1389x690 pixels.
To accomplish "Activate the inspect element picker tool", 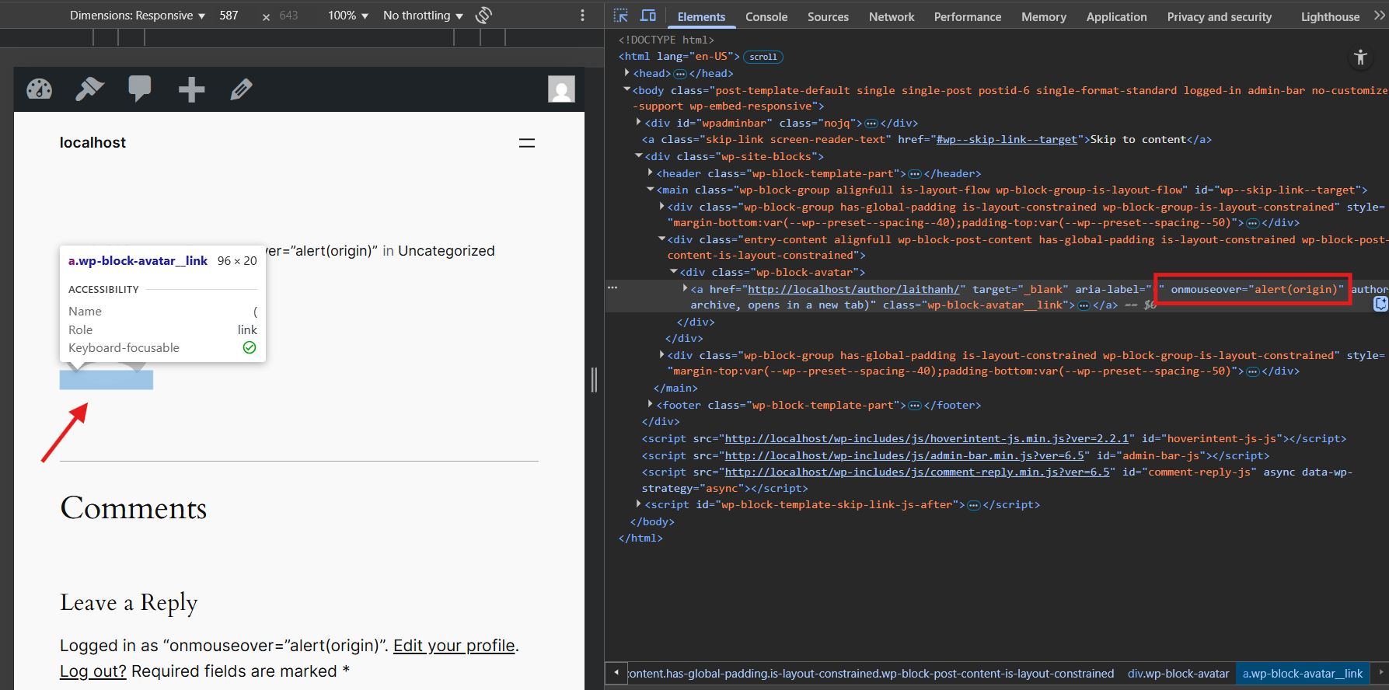I will point(620,16).
